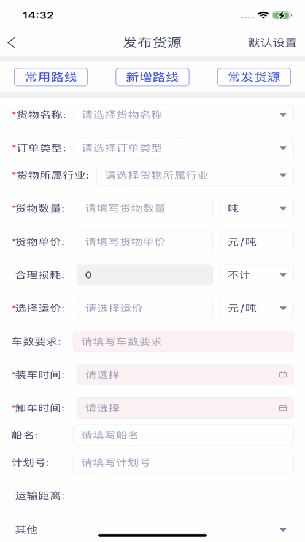The width and height of the screenshot is (305, 542).
Task: Change the 吨 unit dropdown
Action: tap(257, 209)
